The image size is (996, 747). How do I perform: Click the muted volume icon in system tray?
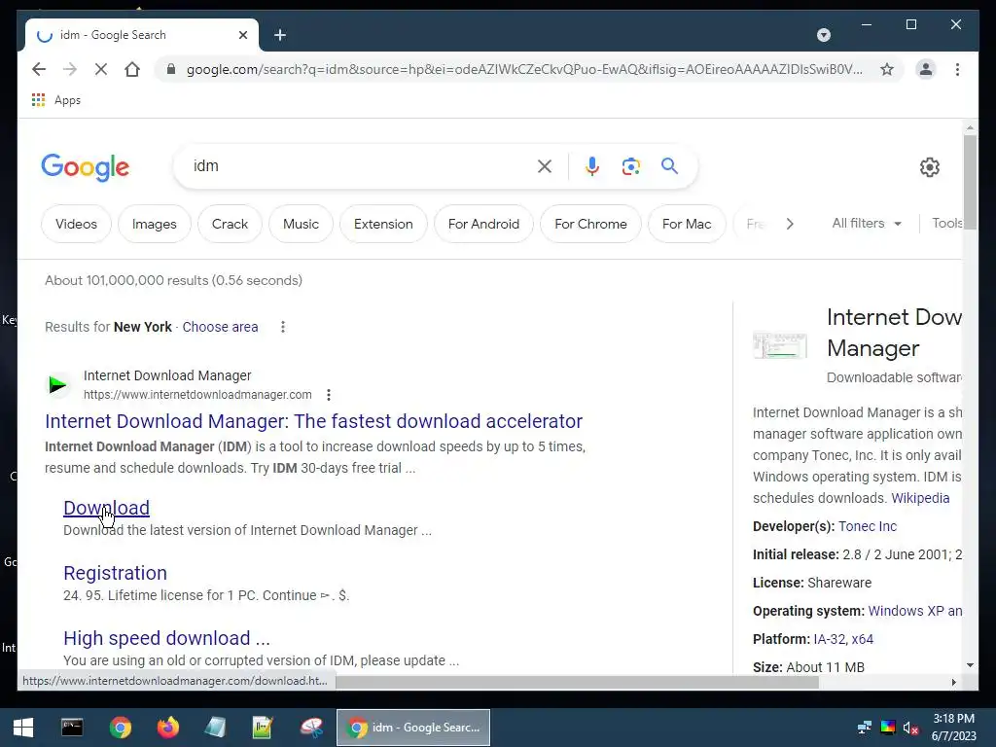pos(910,728)
